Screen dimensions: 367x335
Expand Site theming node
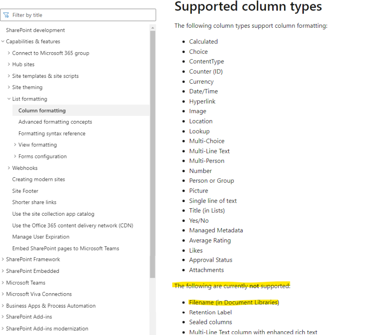(9, 87)
